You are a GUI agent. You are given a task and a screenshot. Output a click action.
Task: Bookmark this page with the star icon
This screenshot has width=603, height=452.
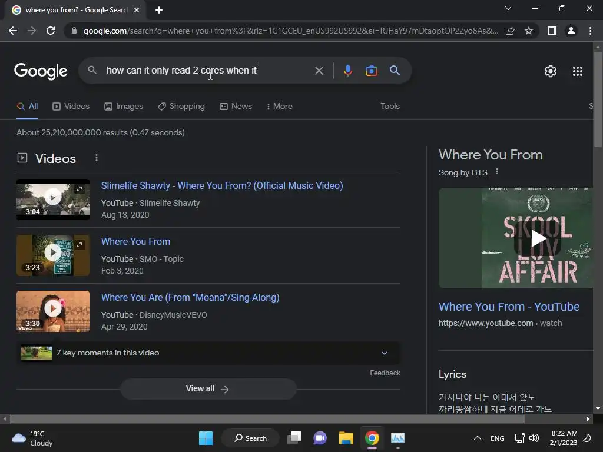pyautogui.click(x=529, y=31)
